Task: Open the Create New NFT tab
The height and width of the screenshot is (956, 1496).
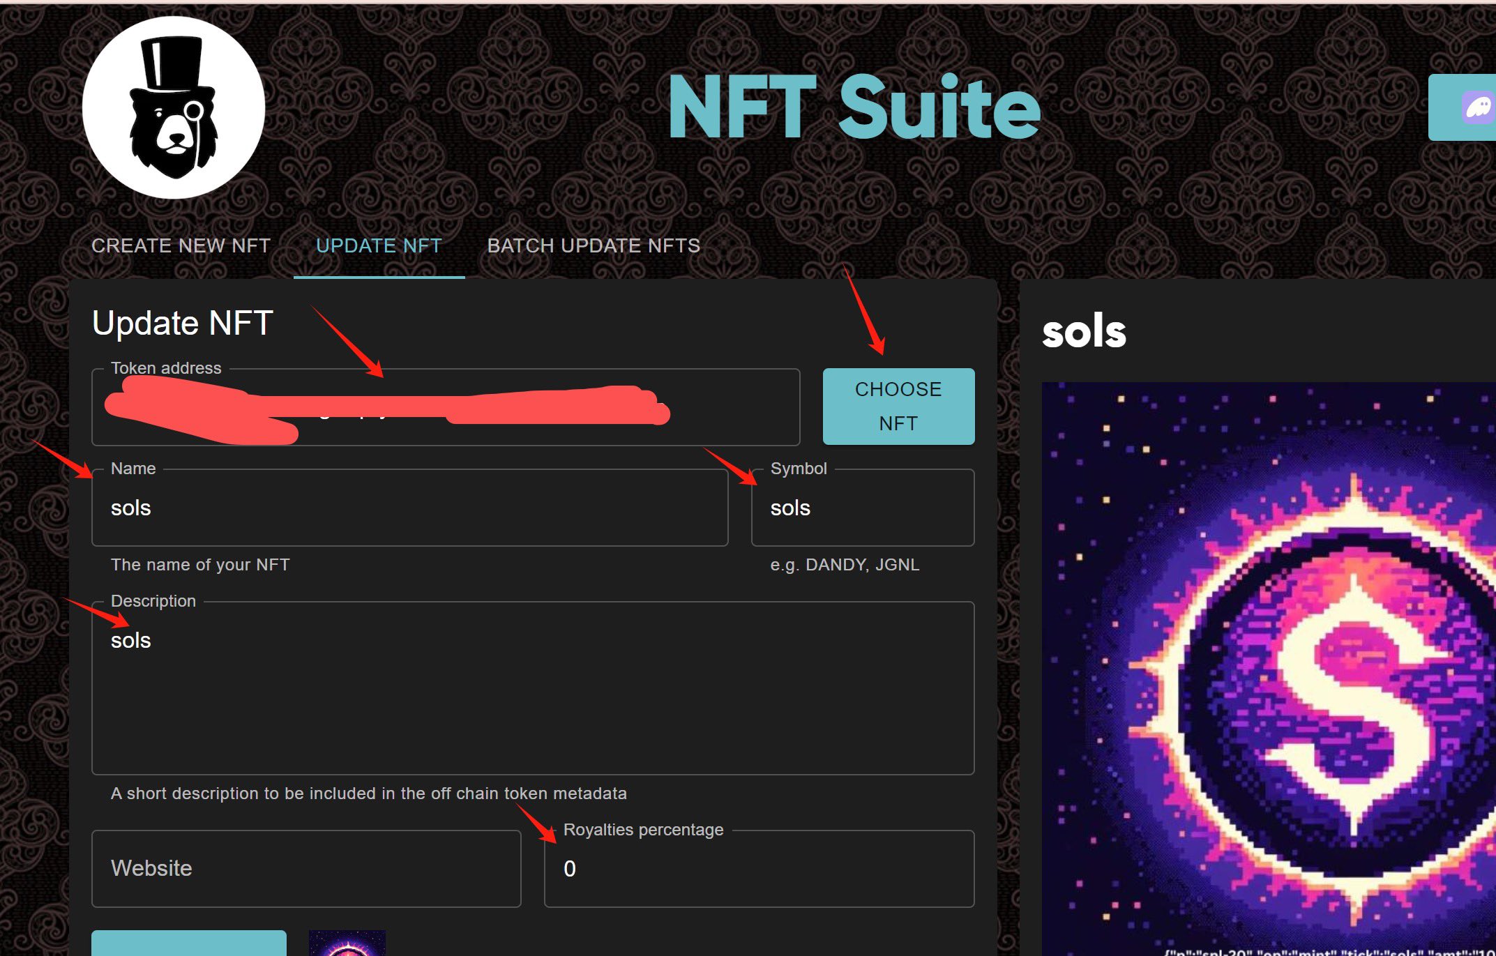Action: [181, 245]
